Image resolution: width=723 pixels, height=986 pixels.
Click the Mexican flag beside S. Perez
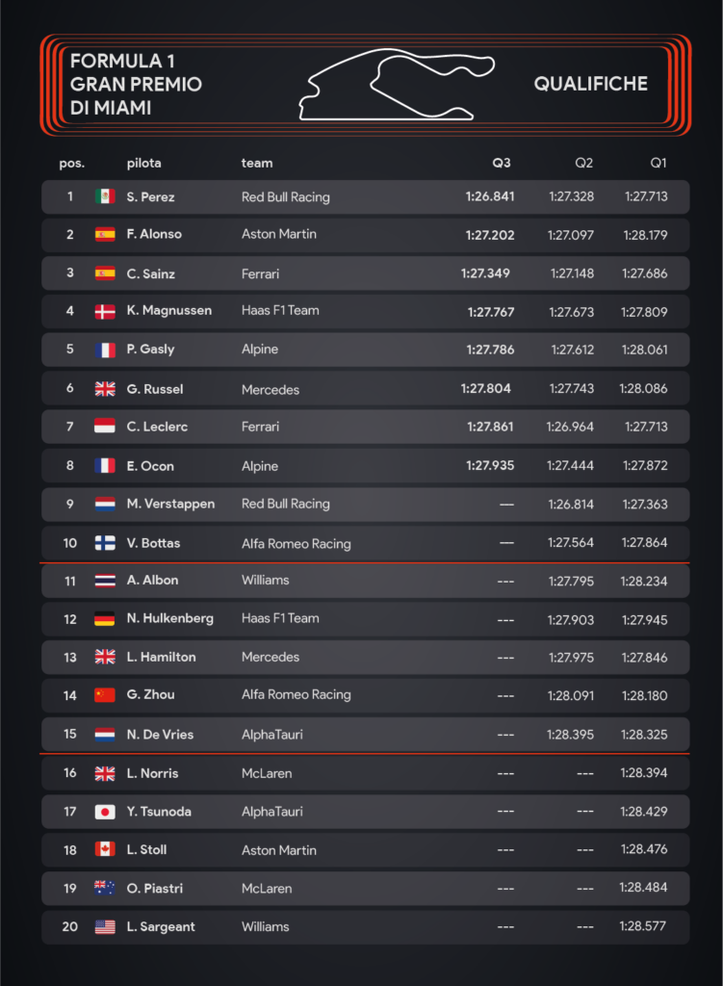tap(105, 196)
